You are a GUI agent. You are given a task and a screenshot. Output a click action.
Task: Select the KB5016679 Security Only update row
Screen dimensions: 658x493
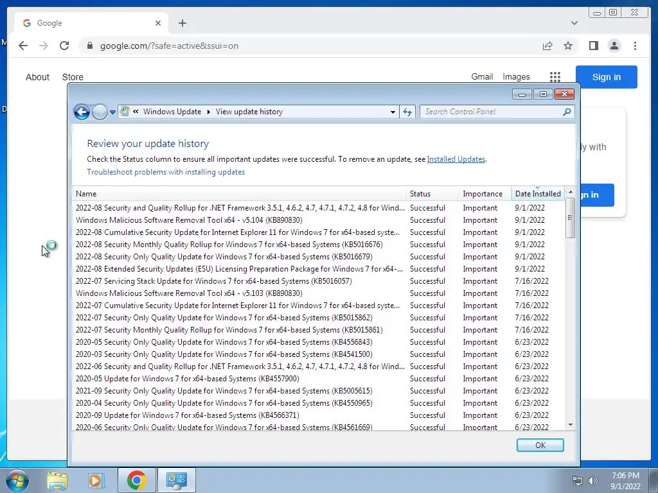point(319,257)
